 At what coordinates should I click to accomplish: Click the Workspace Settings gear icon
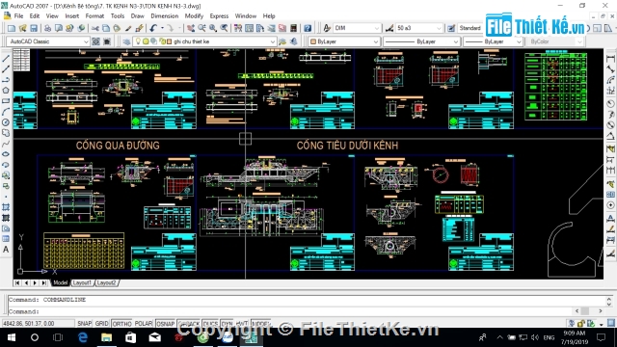click(95, 41)
